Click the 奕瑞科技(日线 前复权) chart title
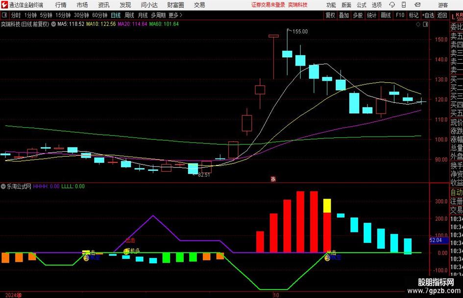Screen dimensions: 463x298 click(x=25, y=24)
